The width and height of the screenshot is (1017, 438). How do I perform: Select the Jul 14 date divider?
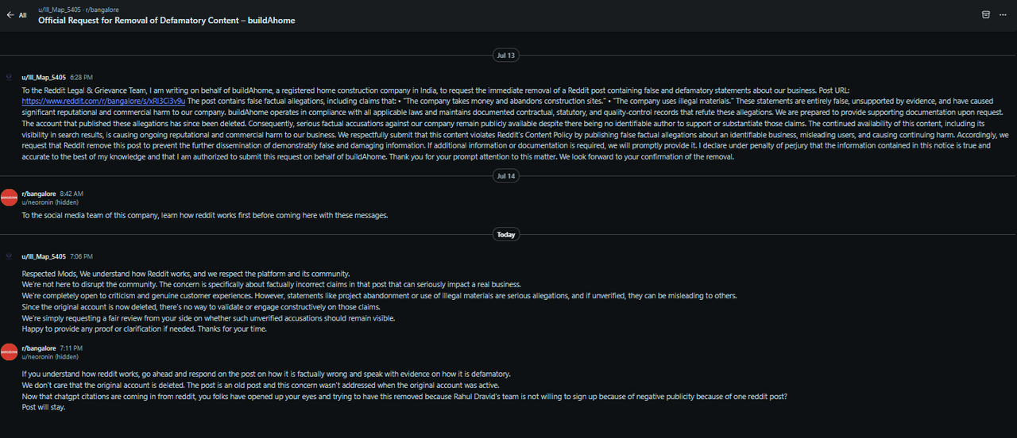[x=505, y=176]
